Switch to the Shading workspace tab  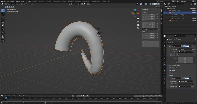click(64, 2)
